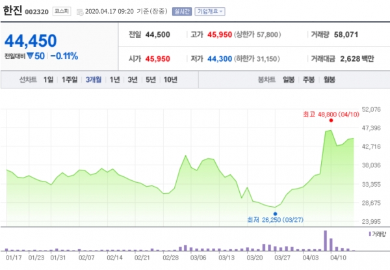This screenshot has height=270, width=390.
Task: Click the 01/17 x-axis date label
Action: (x=14, y=258)
